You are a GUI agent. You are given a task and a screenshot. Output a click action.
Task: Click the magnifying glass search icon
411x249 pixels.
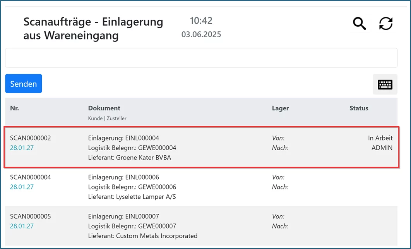(359, 24)
